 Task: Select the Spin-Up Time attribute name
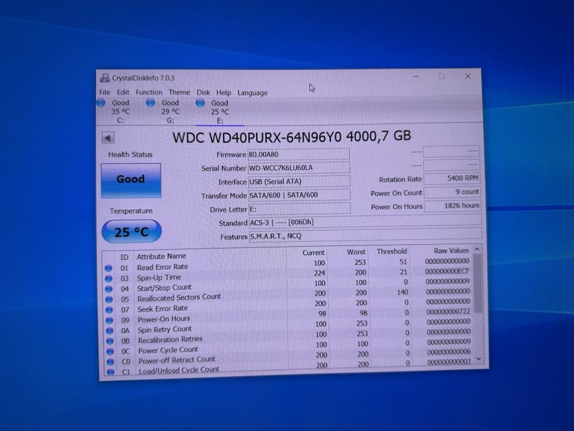159,277
